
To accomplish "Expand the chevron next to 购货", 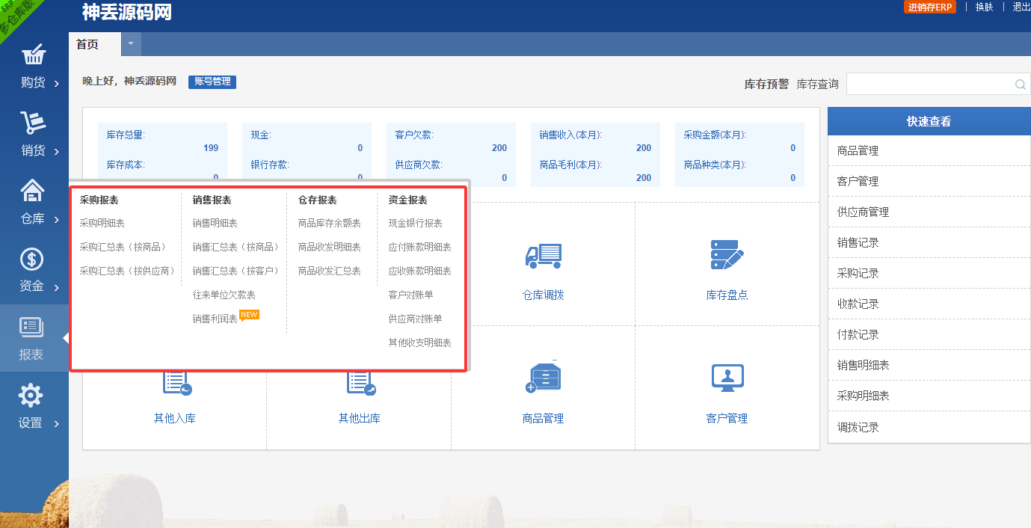I will 57,84.
